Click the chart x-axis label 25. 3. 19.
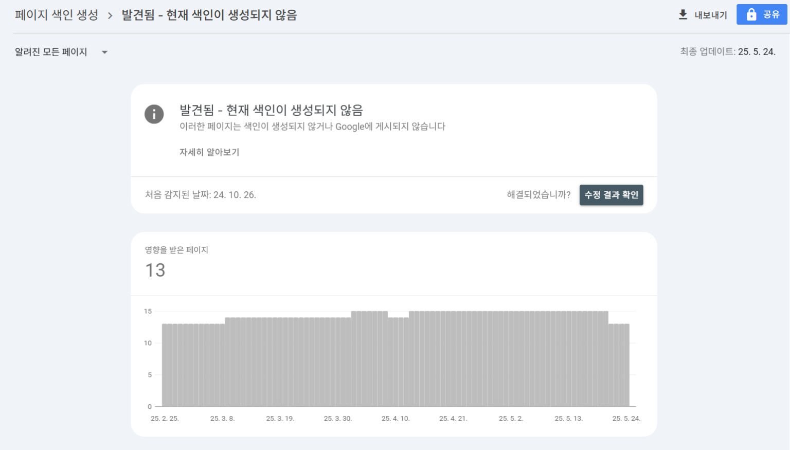 click(x=280, y=419)
